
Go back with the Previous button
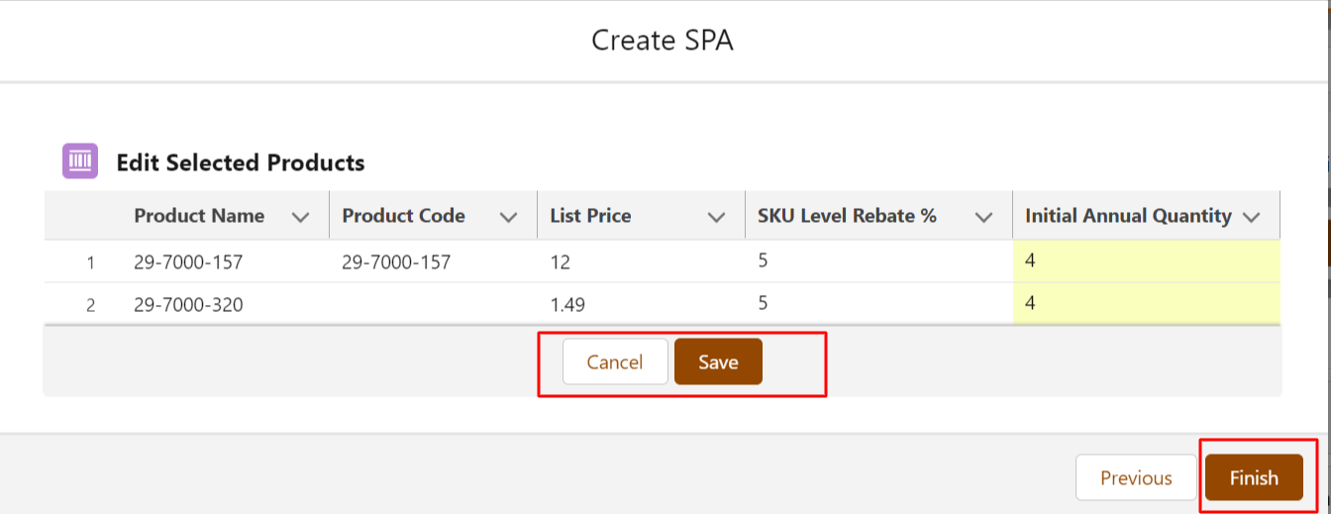(1136, 478)
